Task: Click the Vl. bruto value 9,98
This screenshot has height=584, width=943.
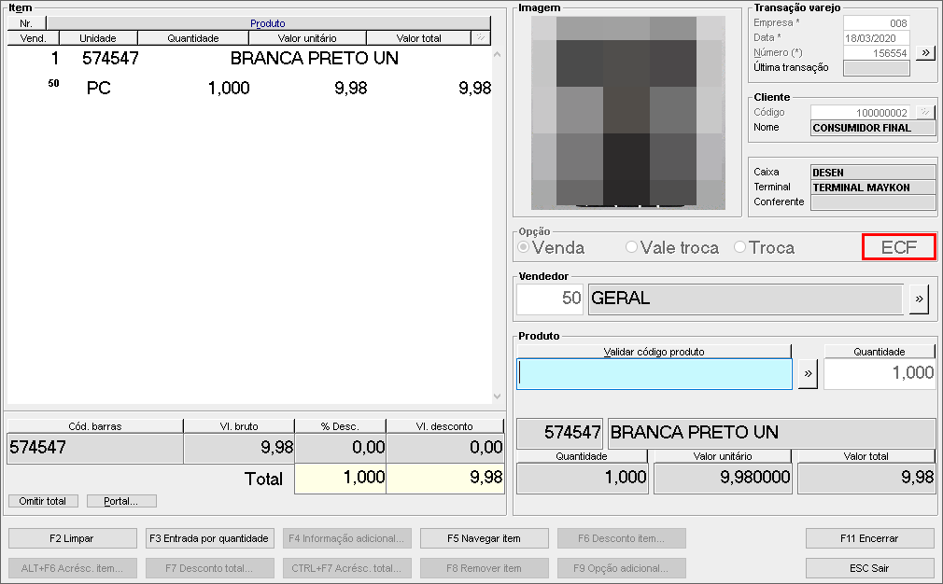Action: [x=239, y=448]
